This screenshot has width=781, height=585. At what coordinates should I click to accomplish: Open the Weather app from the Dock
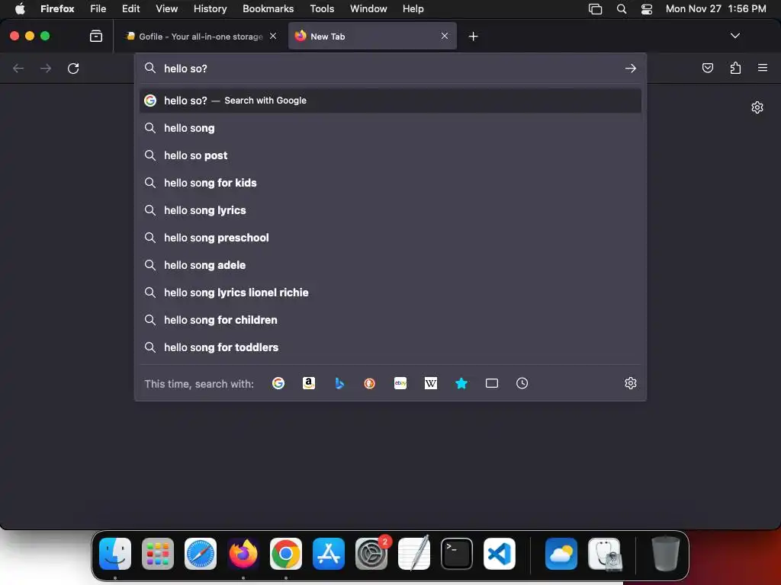coord(561,554)
